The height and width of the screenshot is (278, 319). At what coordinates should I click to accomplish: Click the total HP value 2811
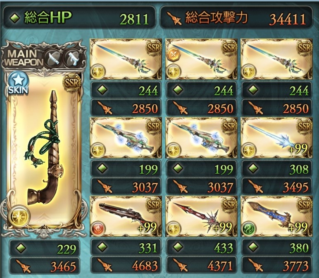coord(134,19)
